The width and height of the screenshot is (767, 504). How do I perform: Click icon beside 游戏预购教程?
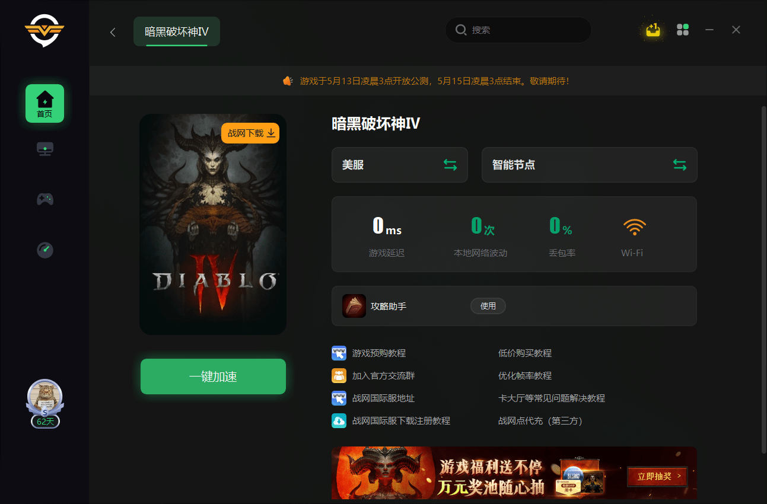[x=339, y=353]
